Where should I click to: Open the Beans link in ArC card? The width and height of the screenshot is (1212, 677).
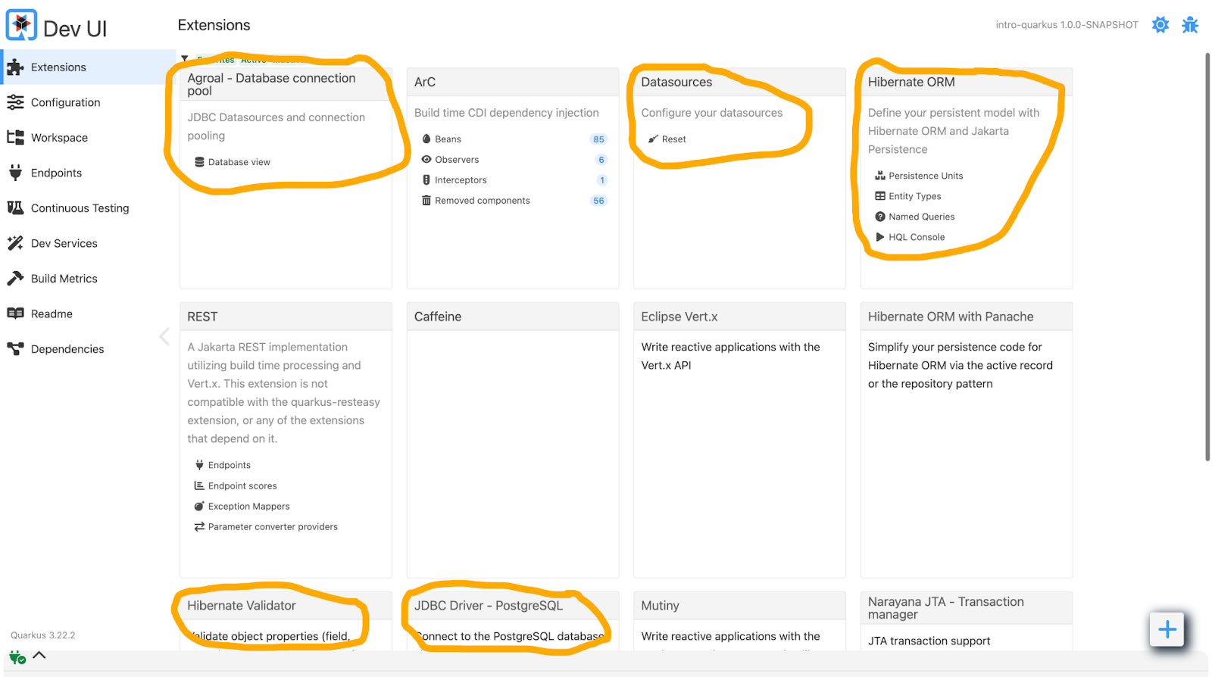click(448, 139)
